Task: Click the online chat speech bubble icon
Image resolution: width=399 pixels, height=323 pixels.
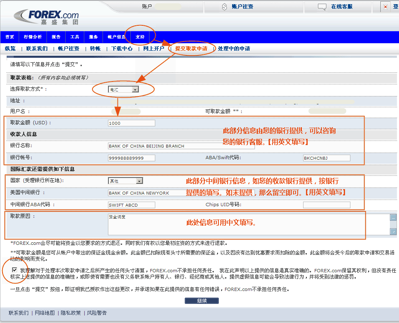Action: click(x=322, y=7)
